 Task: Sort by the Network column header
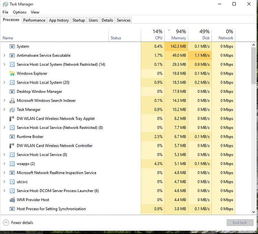[x=224, y=35]
